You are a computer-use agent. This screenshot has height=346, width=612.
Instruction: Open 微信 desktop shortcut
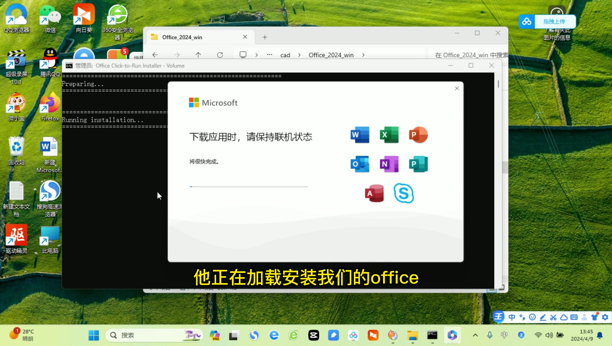tap(50, 18)
